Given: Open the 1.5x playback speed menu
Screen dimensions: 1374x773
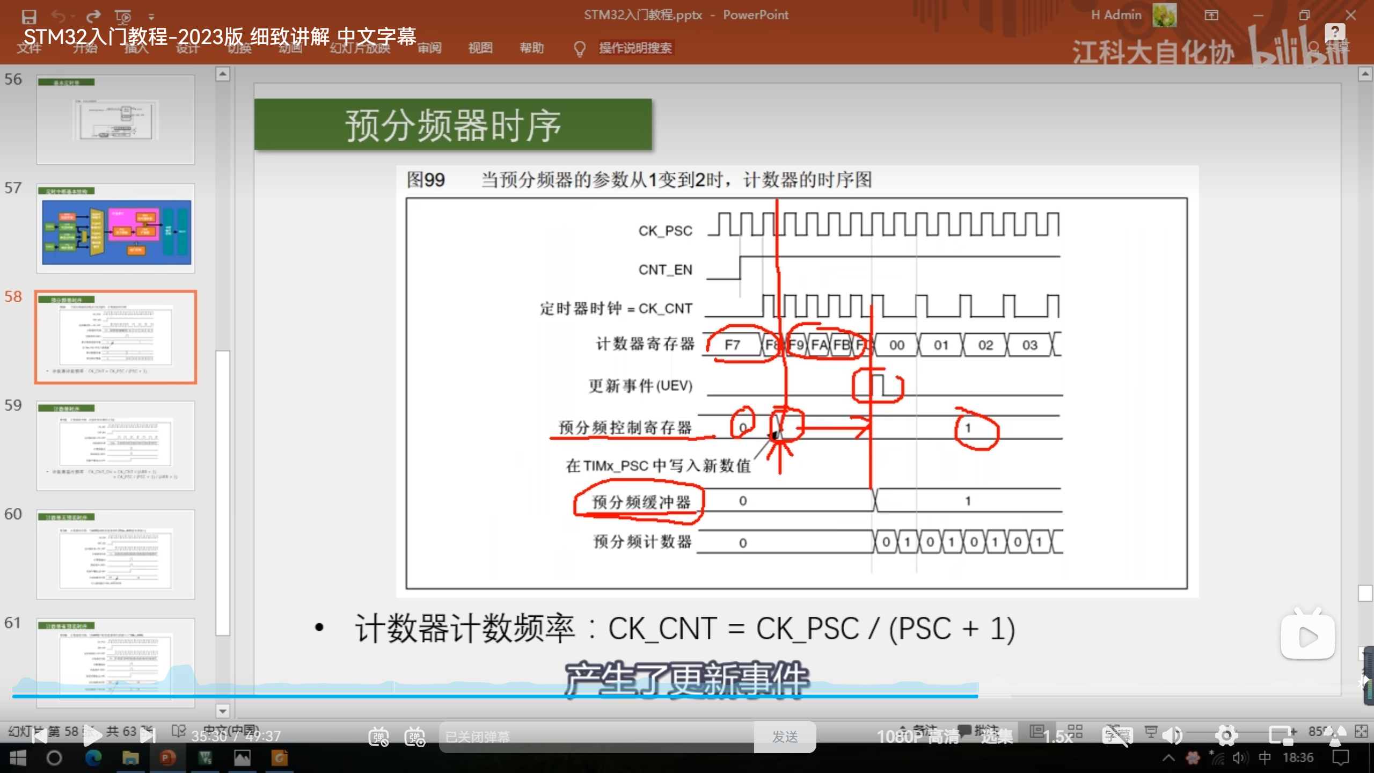Looking at the screenshot, I should point(1057,736).
